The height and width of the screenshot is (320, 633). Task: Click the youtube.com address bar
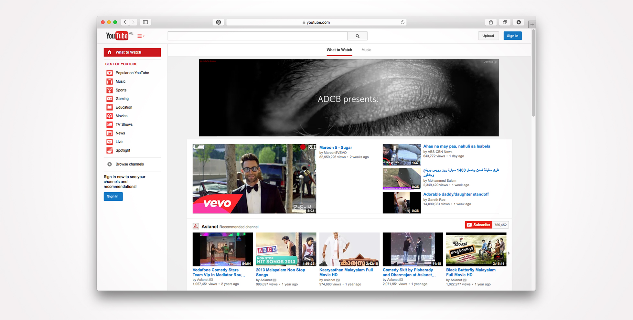coord(316,22)
